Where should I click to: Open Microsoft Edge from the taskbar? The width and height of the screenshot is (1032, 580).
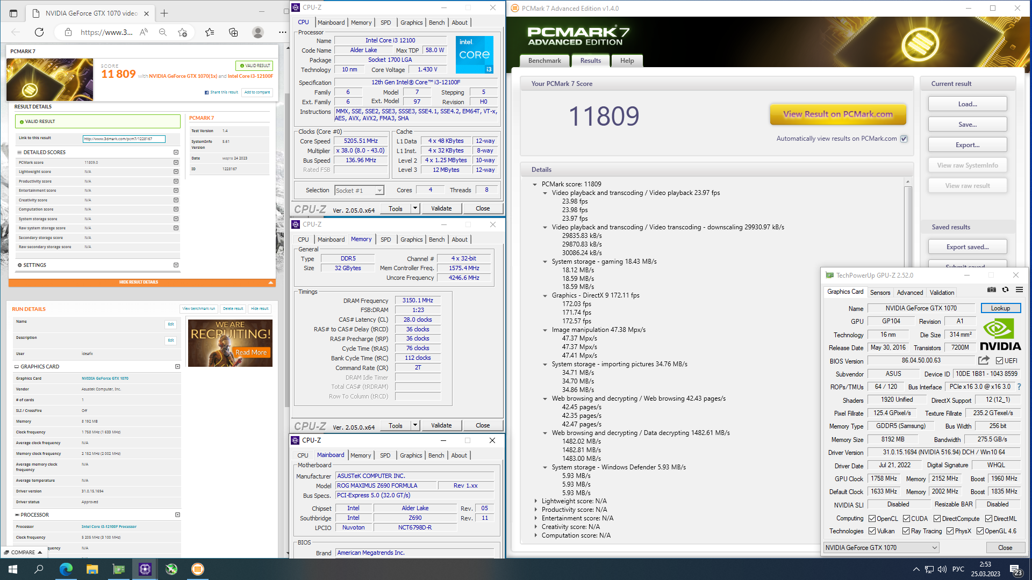(66, 569)
